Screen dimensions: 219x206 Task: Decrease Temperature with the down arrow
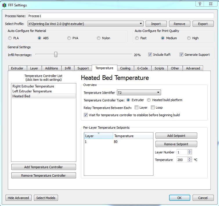189,161
